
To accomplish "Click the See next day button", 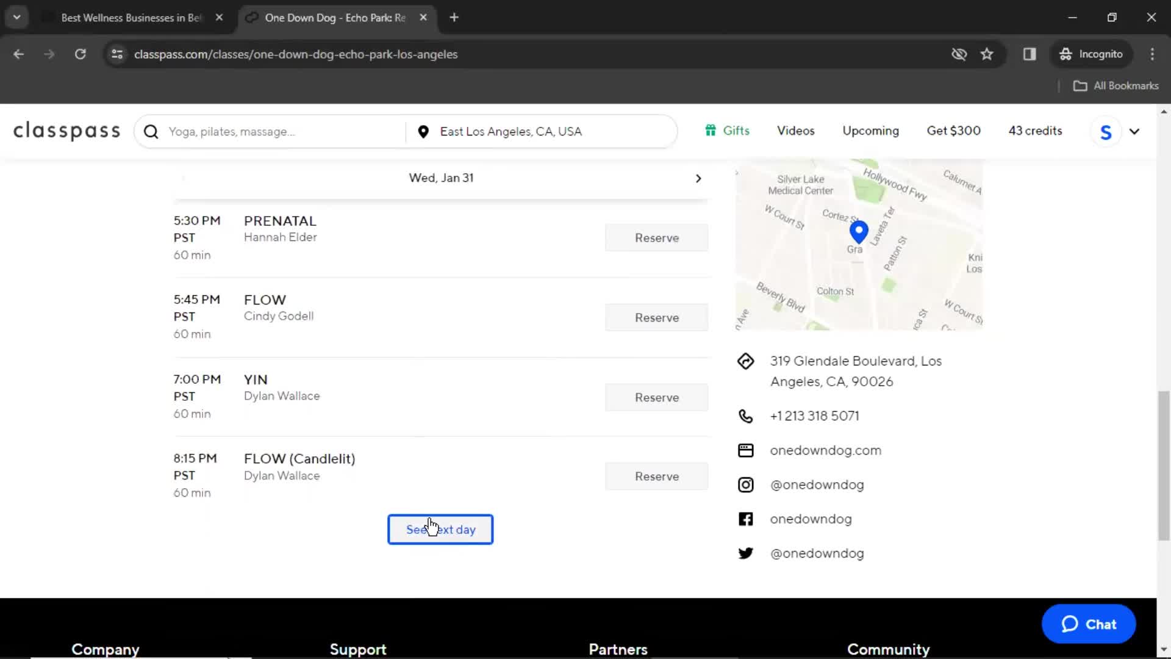I will [x=440, y=530].
